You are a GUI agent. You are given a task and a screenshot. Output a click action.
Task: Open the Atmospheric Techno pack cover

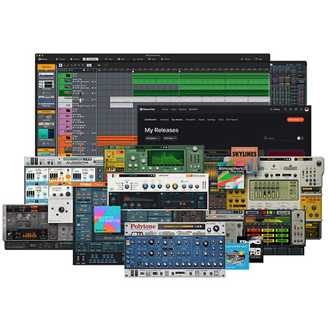click(x=231, y=175)
